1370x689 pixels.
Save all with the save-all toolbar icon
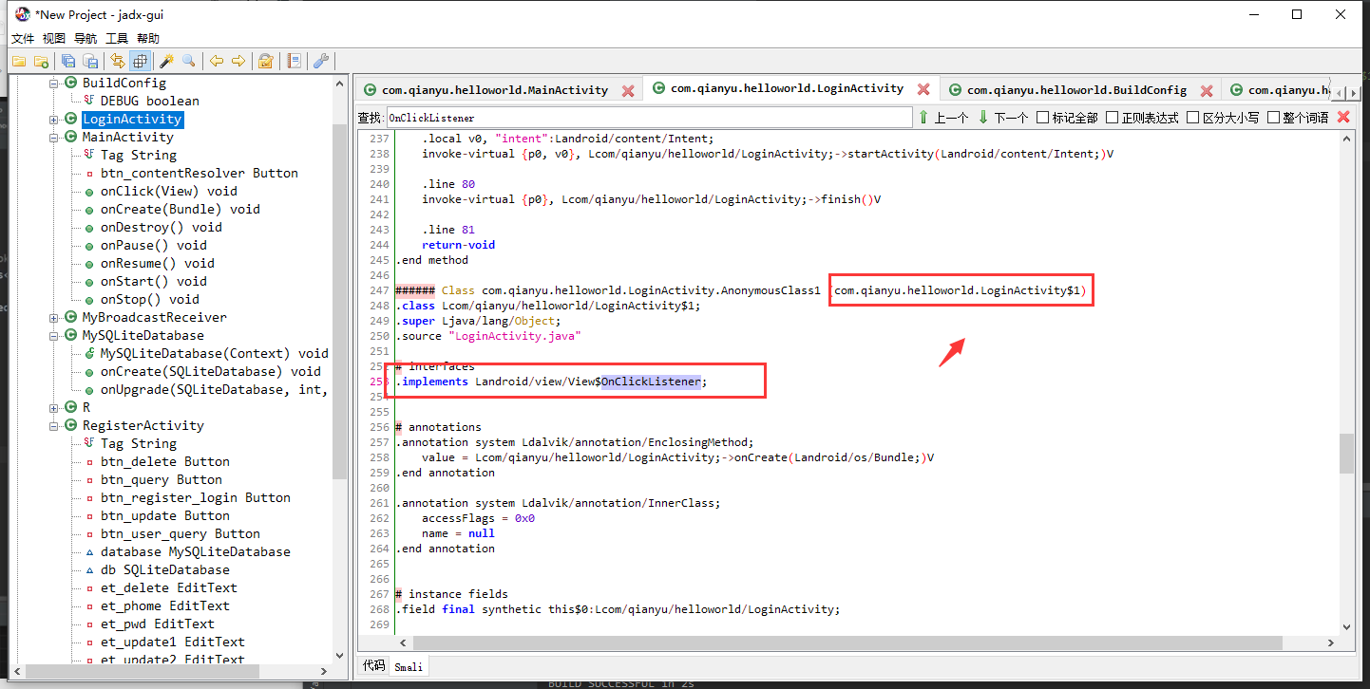(x=67, y=60)
